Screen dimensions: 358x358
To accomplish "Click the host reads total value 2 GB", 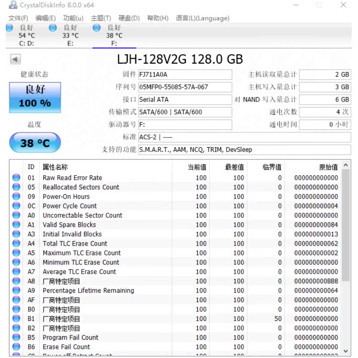I will coord(325,75).
